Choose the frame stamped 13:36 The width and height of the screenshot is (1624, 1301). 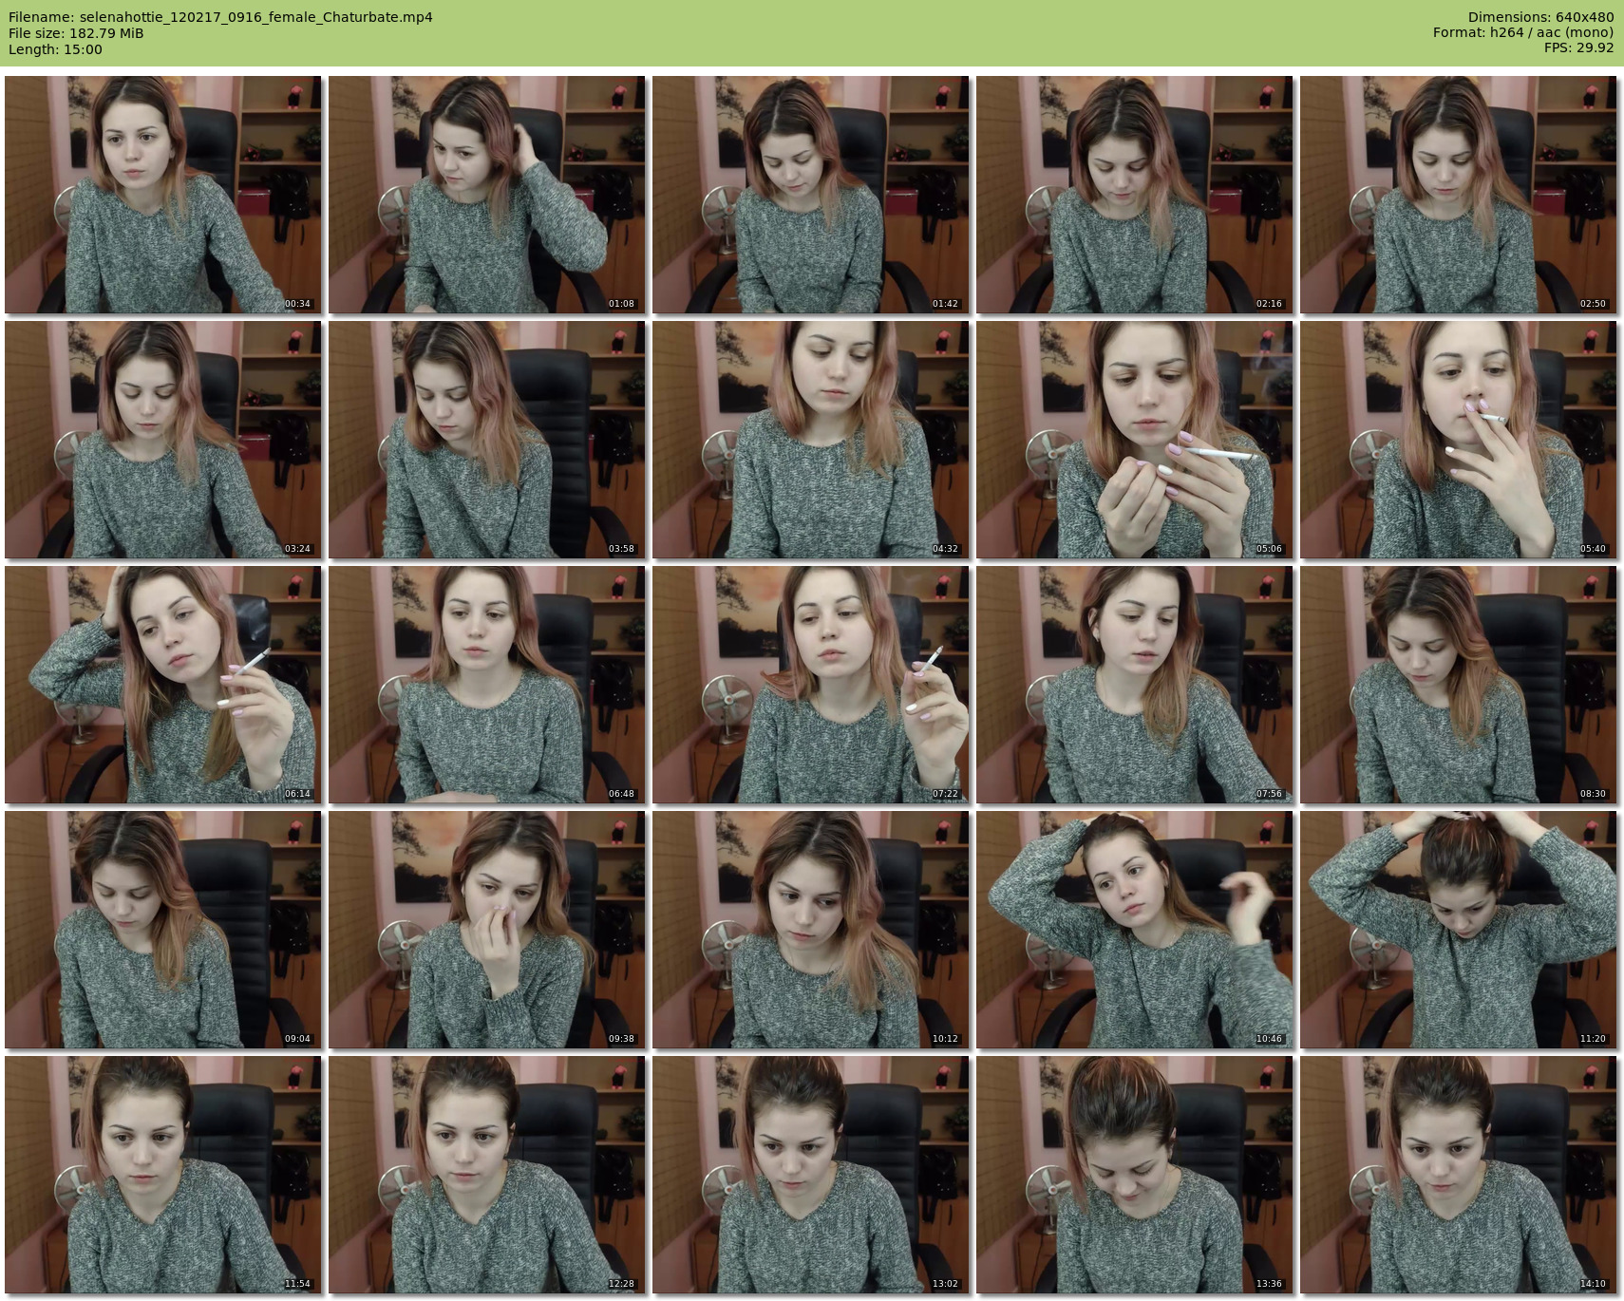coord(1135,1175)
